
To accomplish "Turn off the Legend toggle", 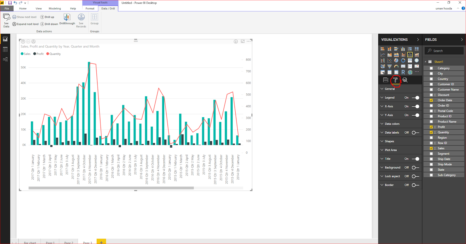I will 416,98.
